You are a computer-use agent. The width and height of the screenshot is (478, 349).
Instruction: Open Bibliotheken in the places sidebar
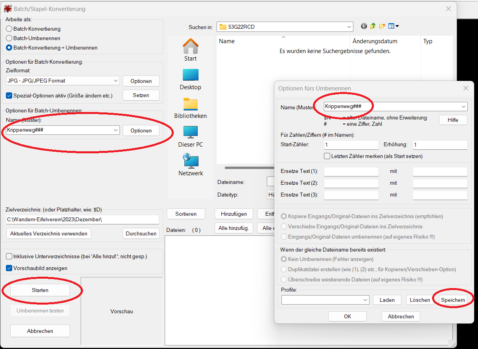[x=190, y=108]
